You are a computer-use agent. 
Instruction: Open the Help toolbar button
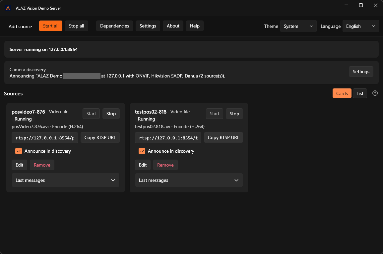pyautogui.click(x=195, y=26)
